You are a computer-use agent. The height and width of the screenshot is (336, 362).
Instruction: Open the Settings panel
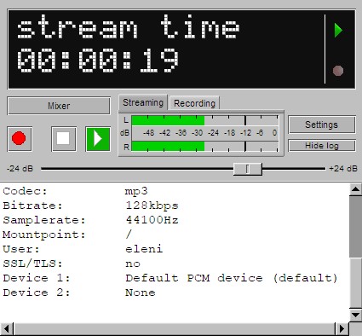[322, 125]
